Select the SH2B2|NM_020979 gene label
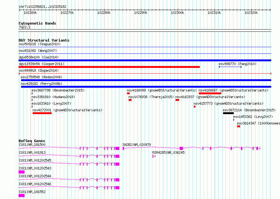This screenshot has height=199, width=280. tap(137, 145)
